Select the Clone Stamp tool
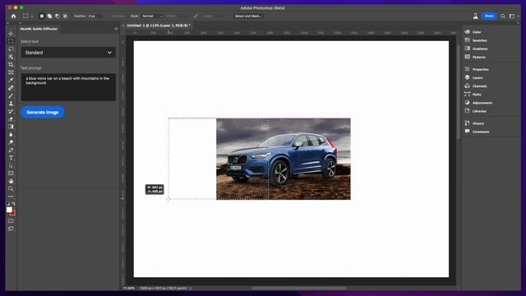526x296 pixels. coord(11,104)
